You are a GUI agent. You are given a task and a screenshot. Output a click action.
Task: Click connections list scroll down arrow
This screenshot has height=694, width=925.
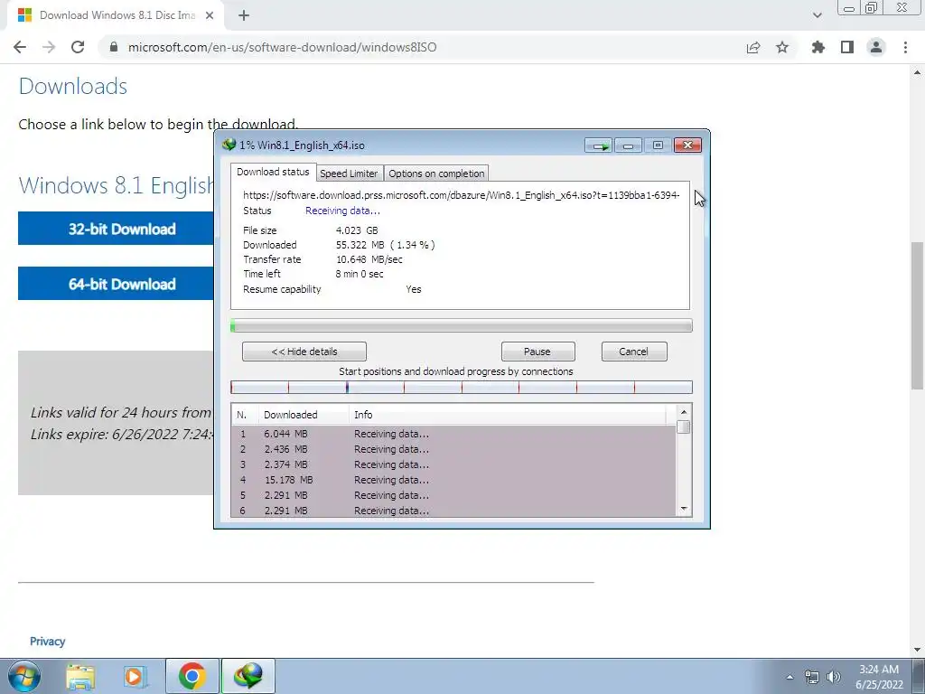(x=684, y=509)
